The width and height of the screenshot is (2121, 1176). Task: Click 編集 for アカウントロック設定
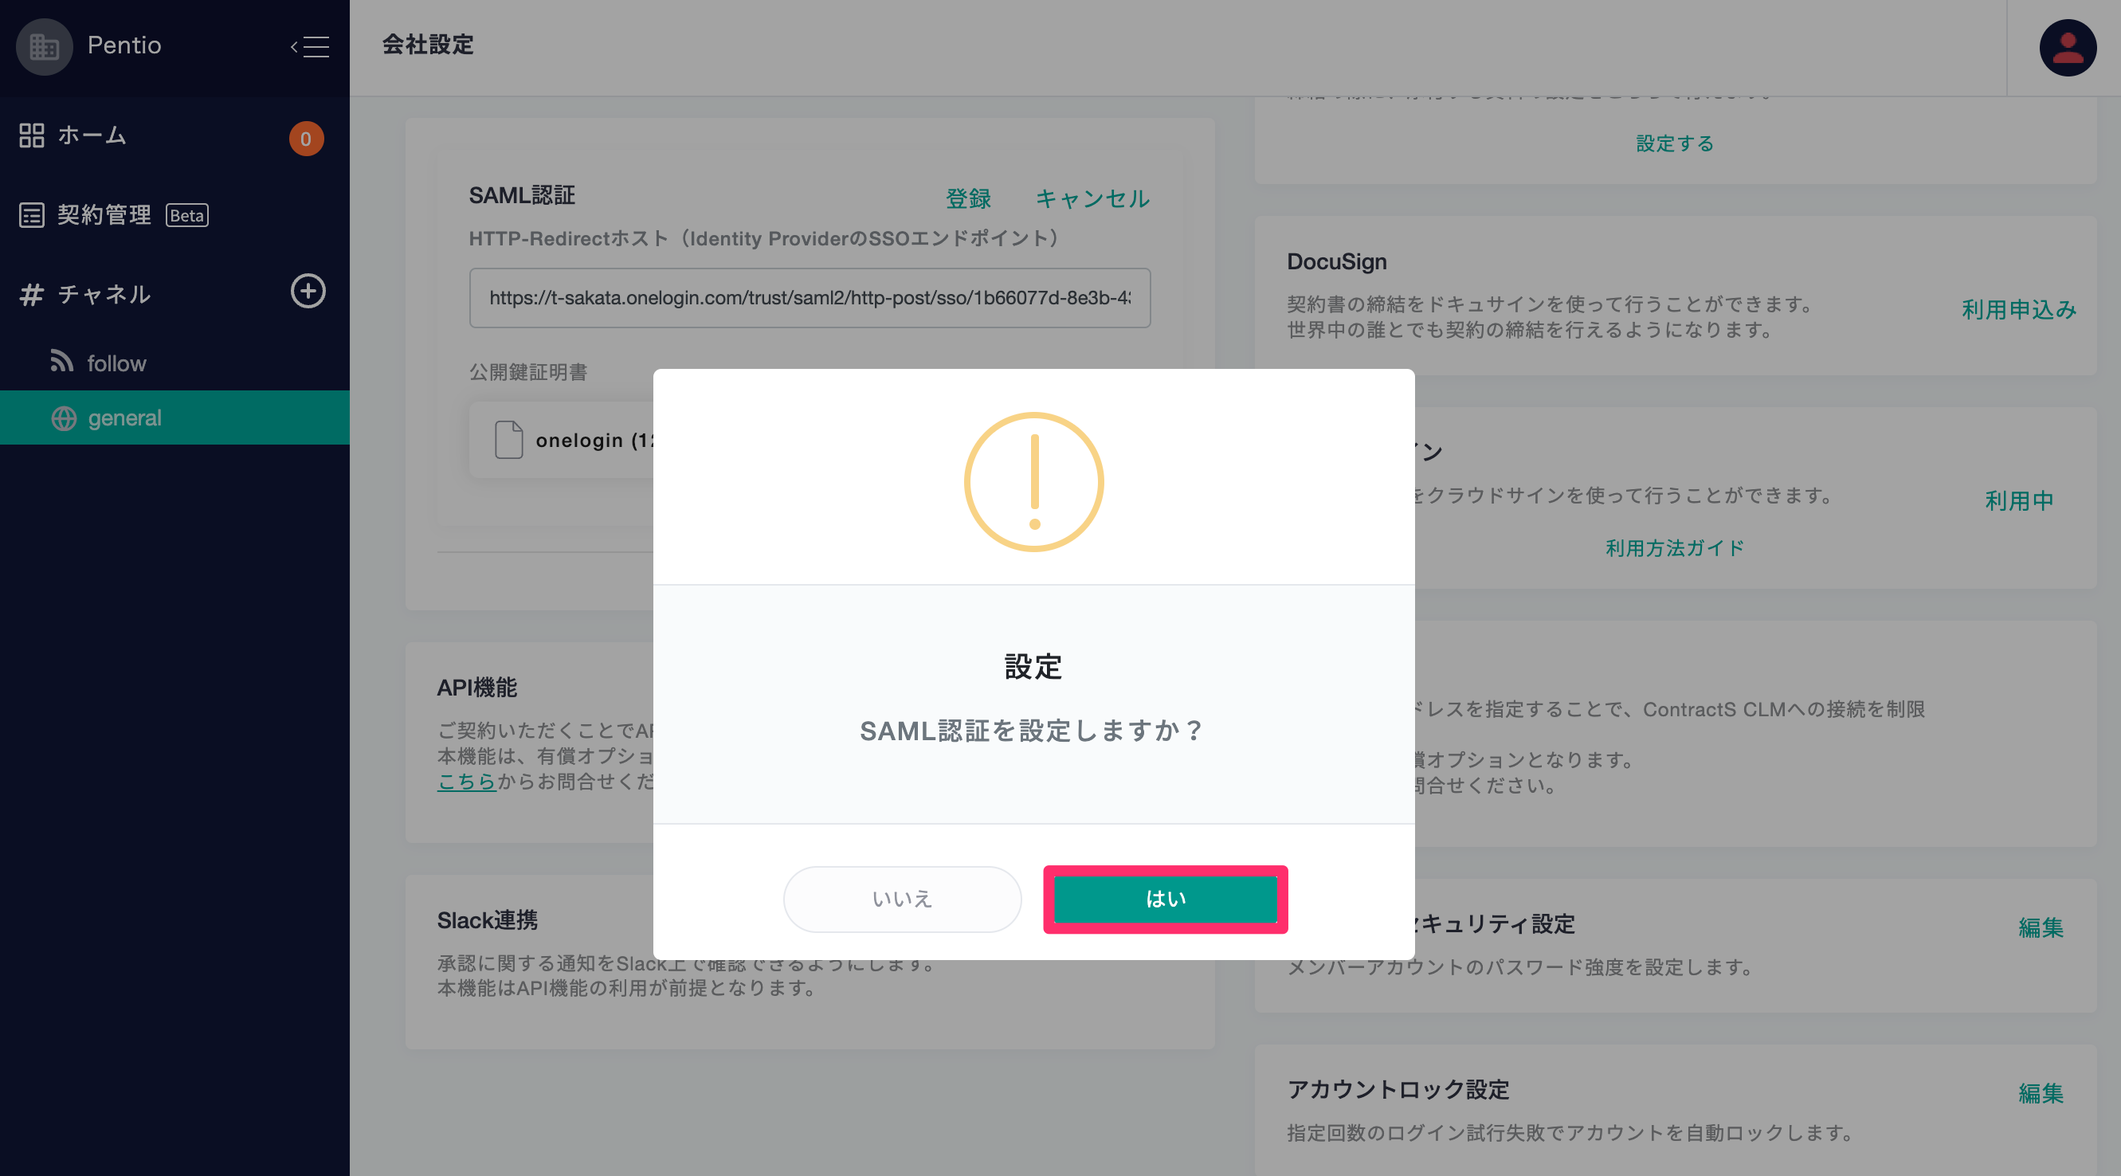coord(2041,1093)
